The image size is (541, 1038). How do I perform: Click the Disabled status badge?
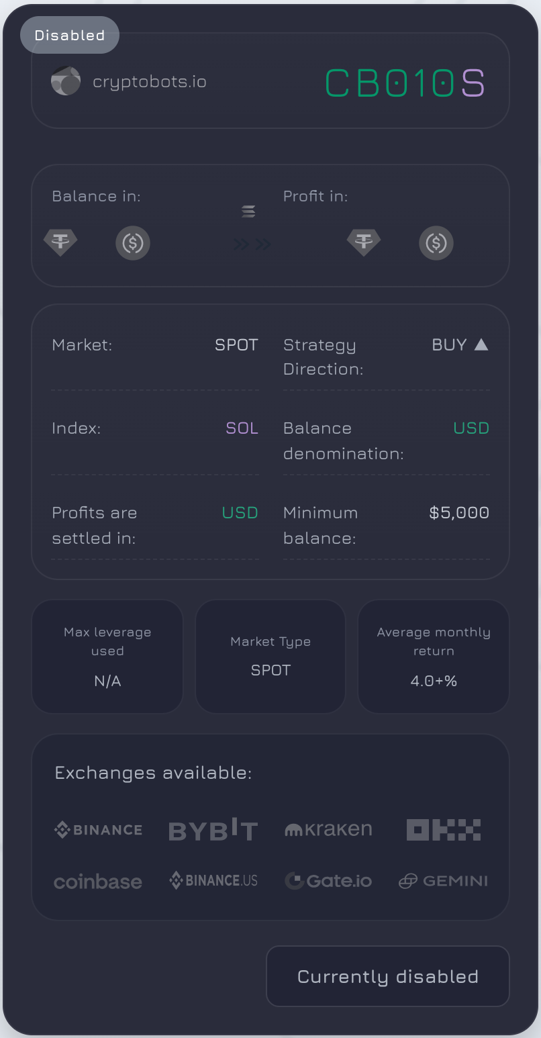tap(70, 35)
